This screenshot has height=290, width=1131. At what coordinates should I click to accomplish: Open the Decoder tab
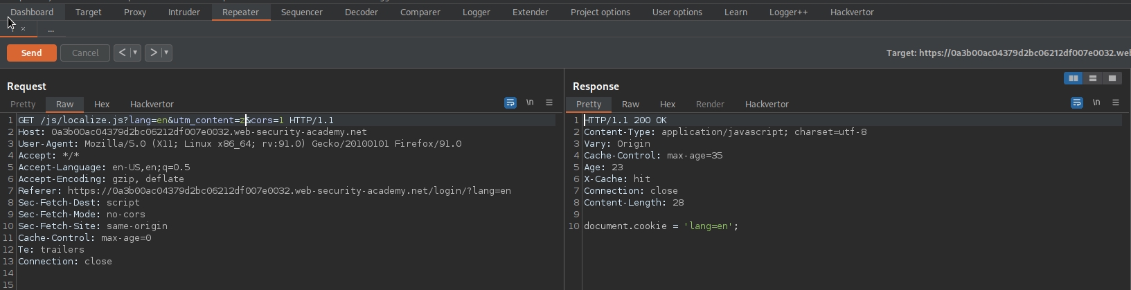click(x=362, y=12)
